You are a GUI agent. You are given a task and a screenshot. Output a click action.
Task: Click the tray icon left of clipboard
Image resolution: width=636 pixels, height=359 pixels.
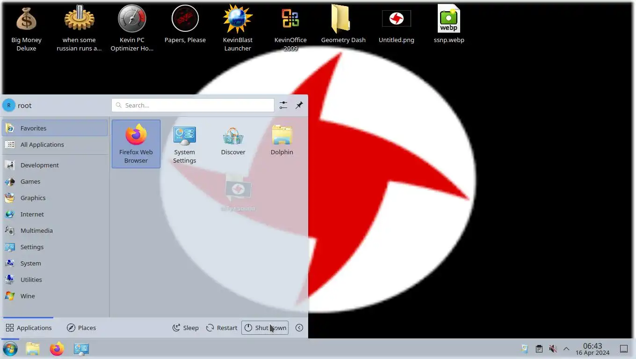[x=525, y=349]
